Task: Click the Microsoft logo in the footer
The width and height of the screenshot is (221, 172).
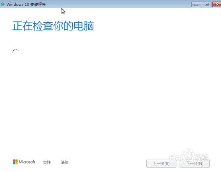Action: 24,162
